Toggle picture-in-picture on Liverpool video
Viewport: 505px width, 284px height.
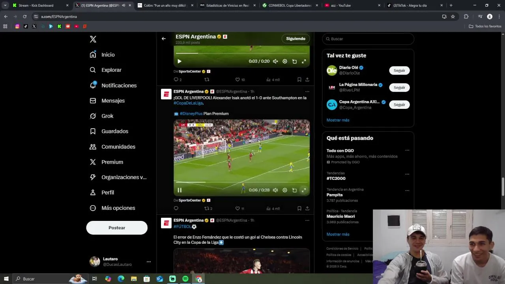[x=294, y=190]
